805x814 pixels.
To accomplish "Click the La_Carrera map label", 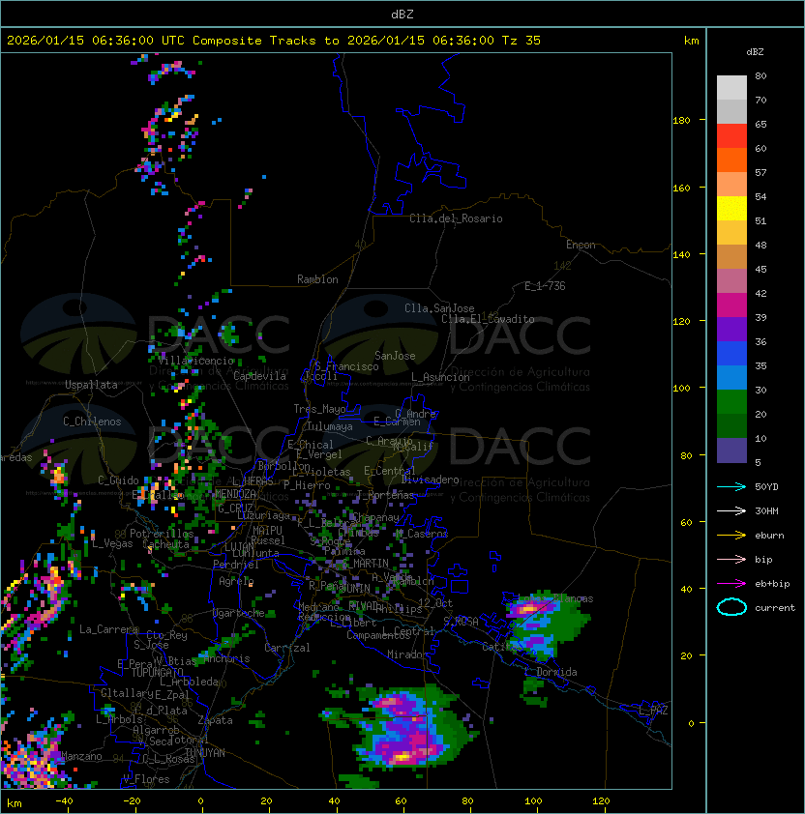I will pos(109,629).
